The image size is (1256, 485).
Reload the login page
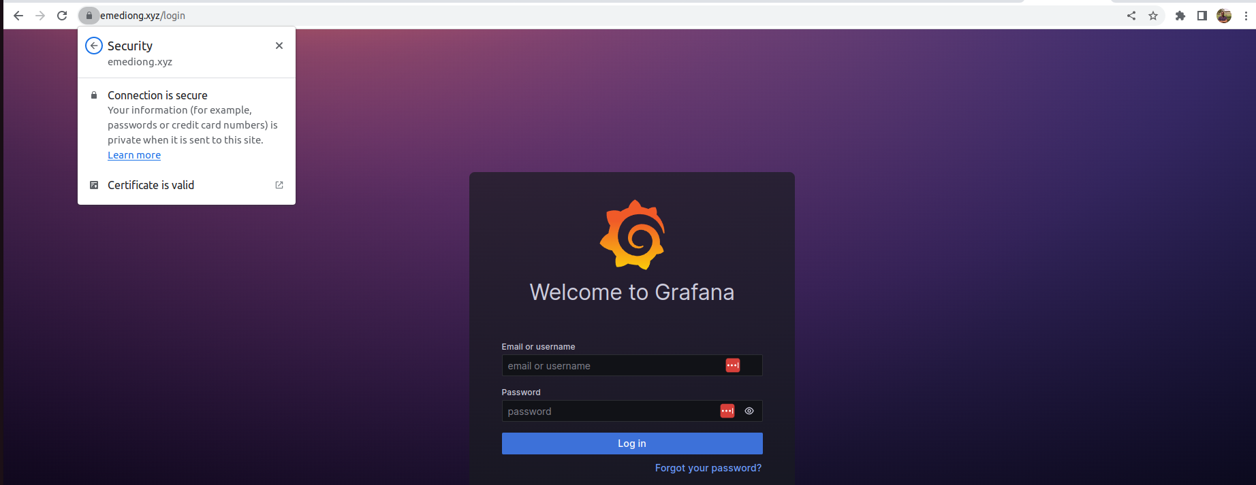[62, 16]
